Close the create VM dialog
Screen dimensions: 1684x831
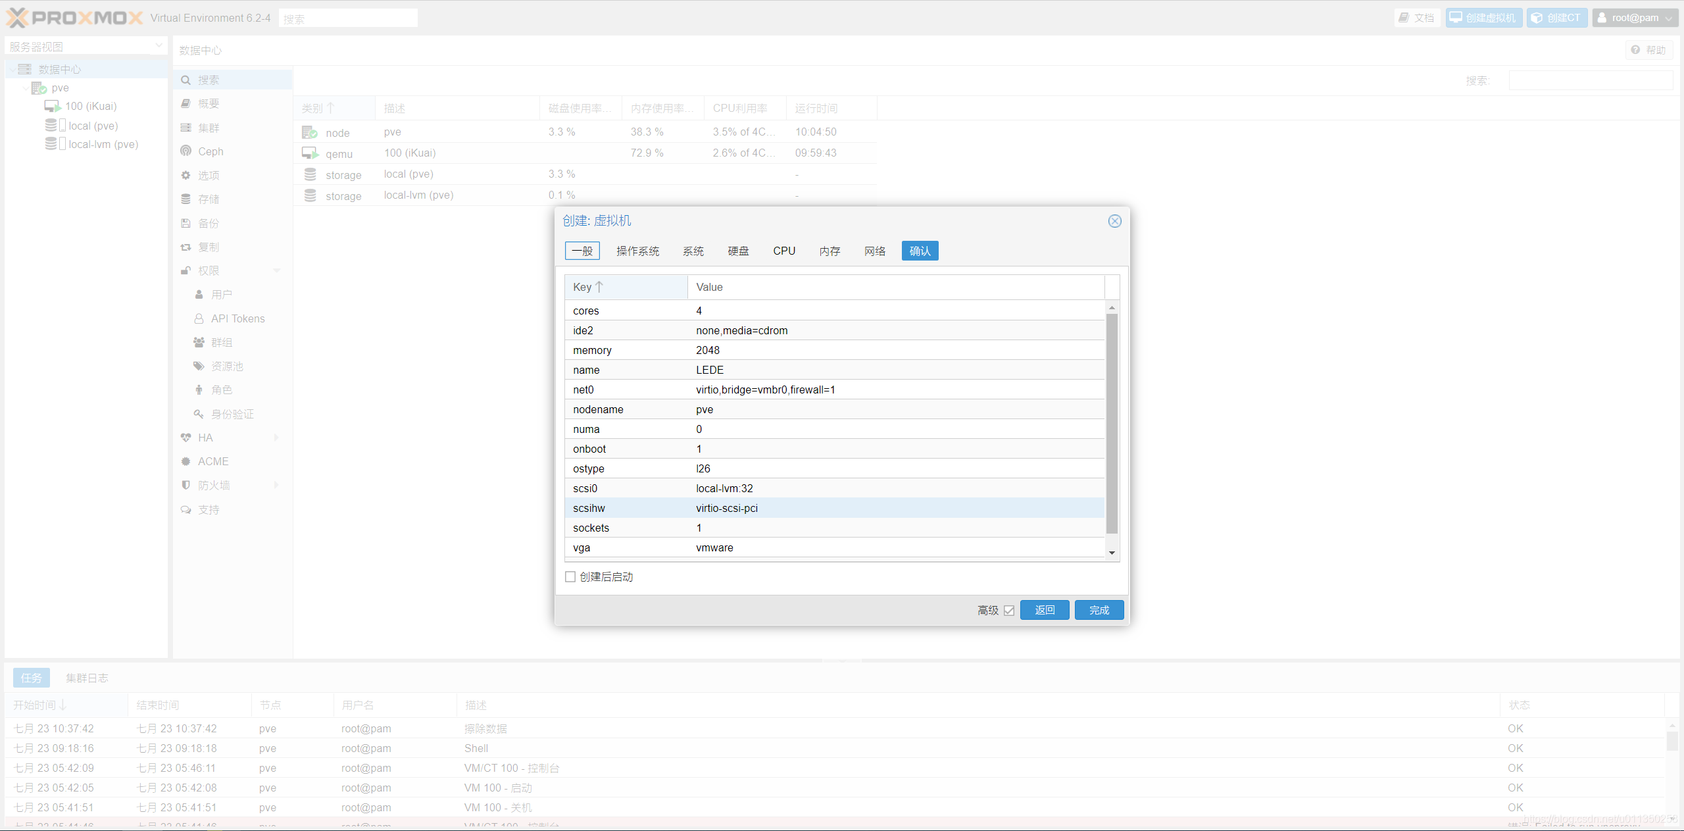(x=1114, y=221)
